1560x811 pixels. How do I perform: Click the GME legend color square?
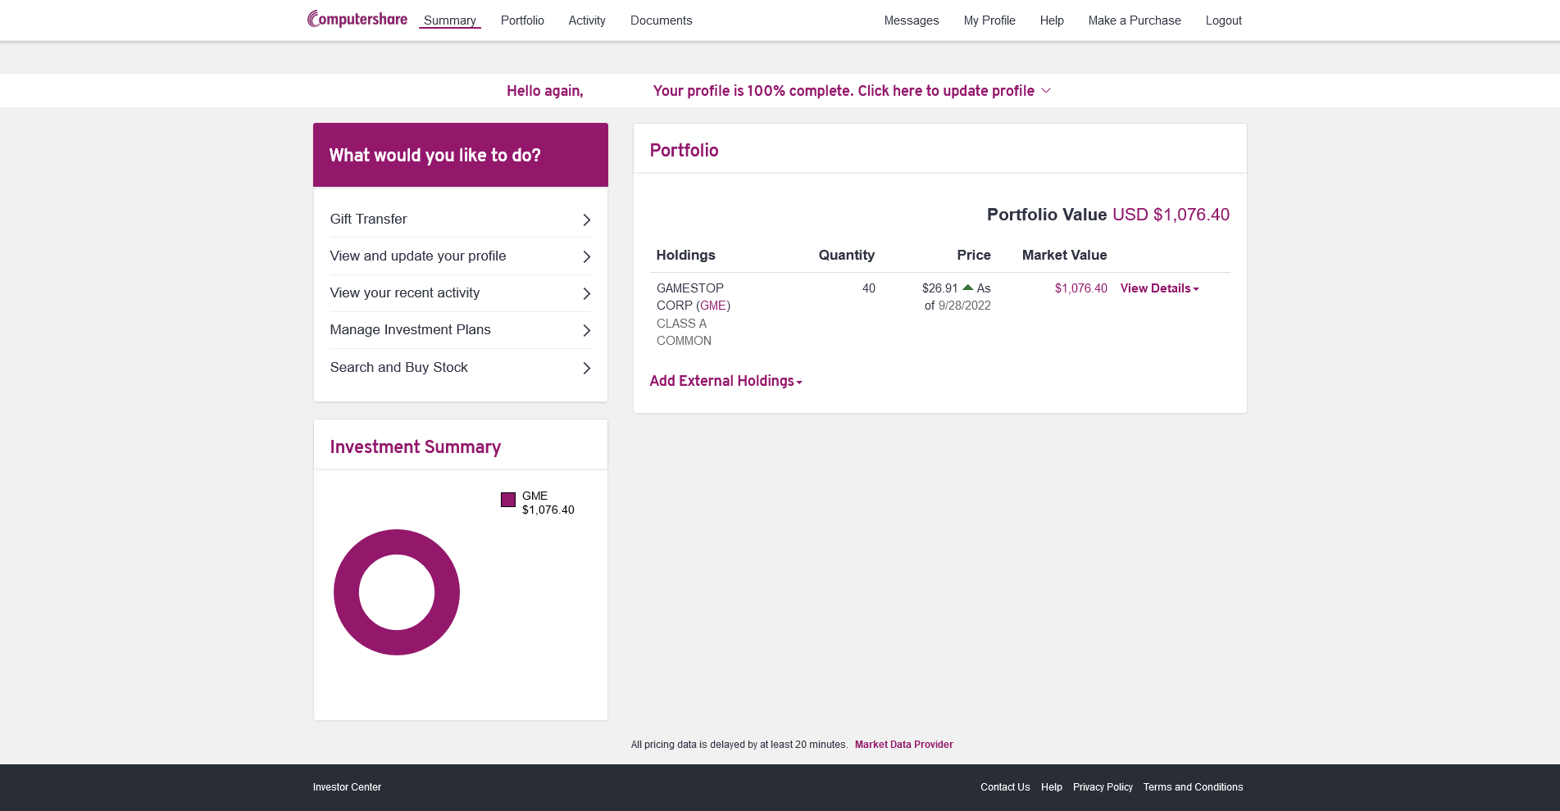[508, 500]
